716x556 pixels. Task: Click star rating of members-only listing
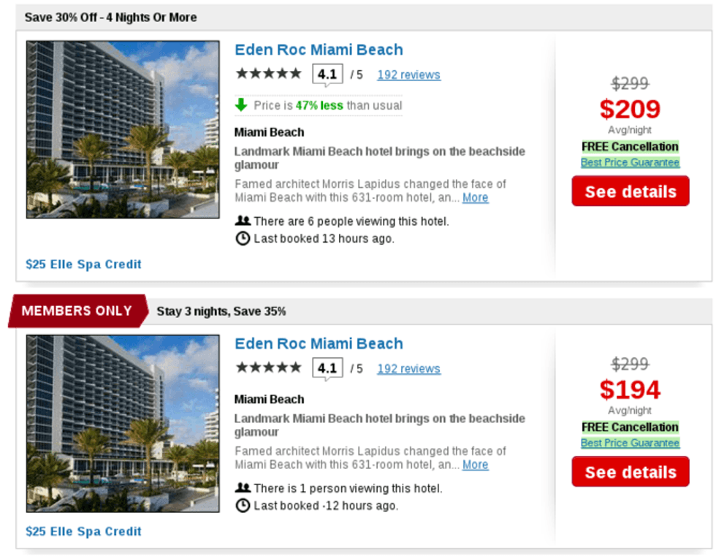coord(268,368)
